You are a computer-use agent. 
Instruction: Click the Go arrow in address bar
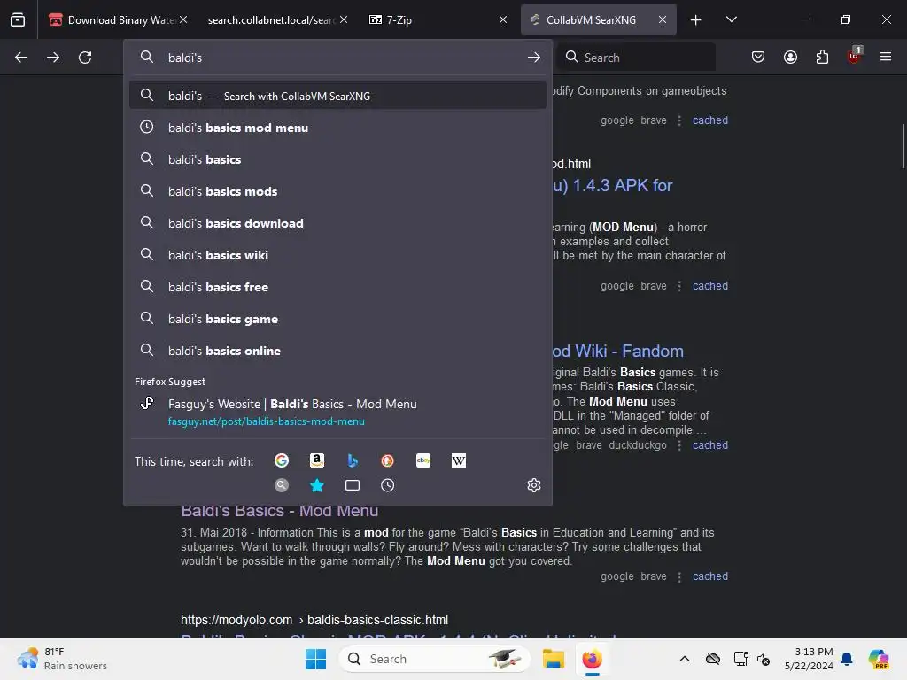534,58
